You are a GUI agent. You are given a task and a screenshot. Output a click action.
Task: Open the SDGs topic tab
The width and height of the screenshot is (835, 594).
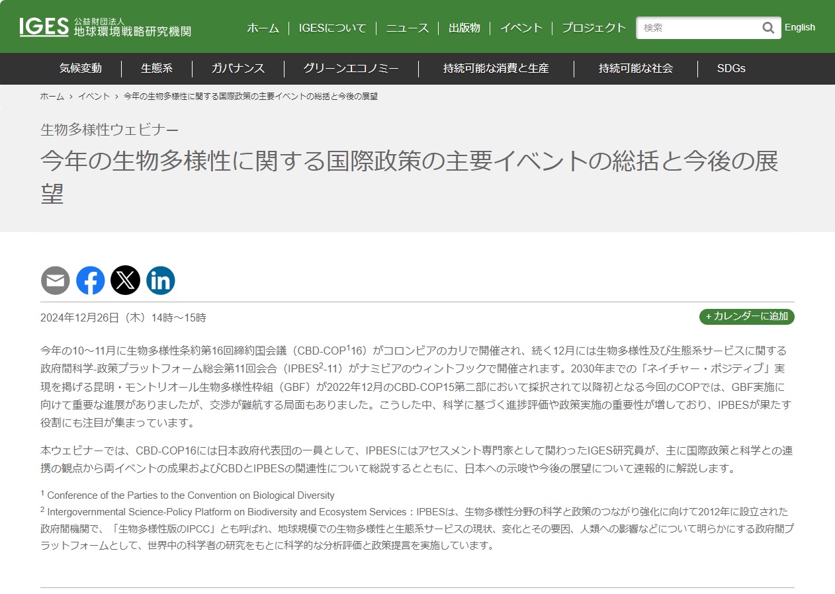pos(731,68)
